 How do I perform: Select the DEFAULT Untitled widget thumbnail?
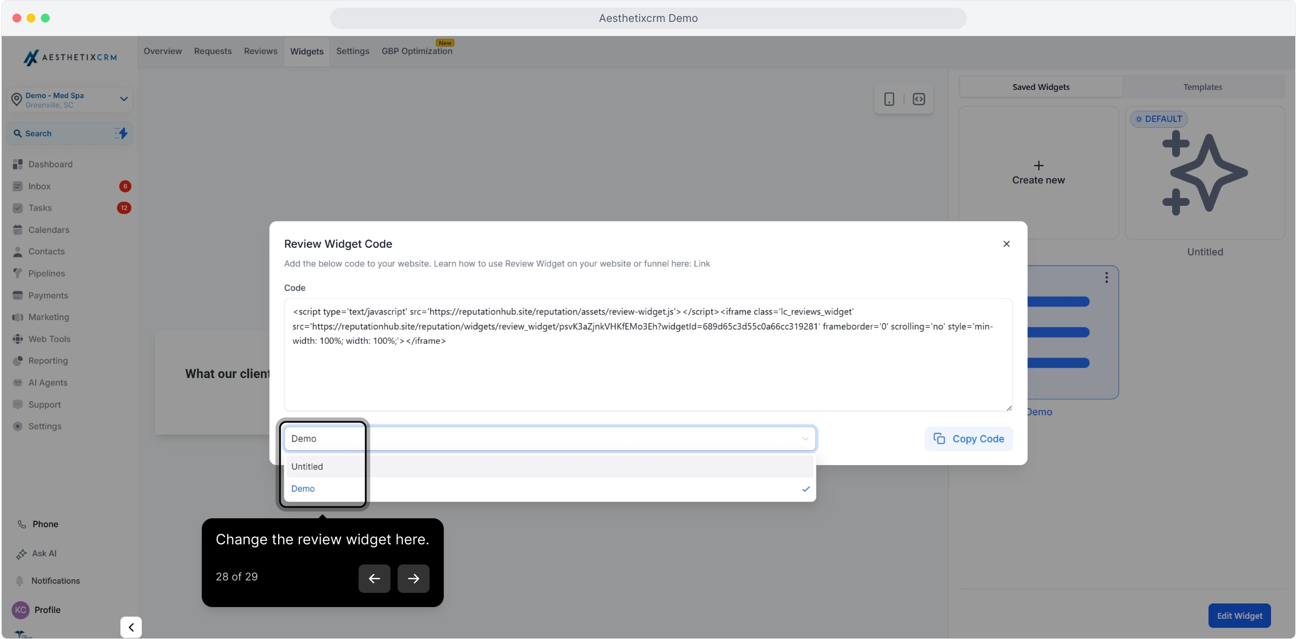[1205, 173]
